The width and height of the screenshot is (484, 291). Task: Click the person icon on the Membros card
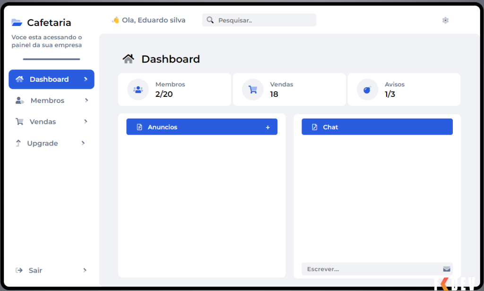pos(138,89)
